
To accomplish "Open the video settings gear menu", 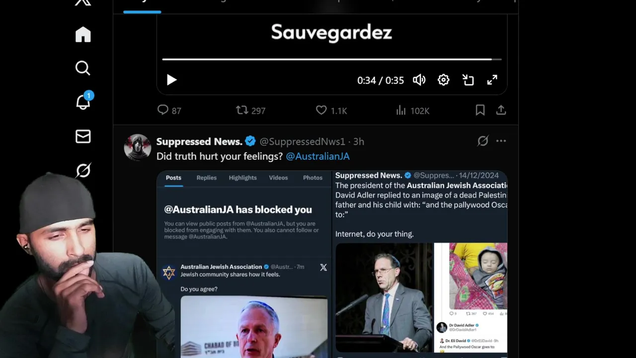I will [443, 80].
